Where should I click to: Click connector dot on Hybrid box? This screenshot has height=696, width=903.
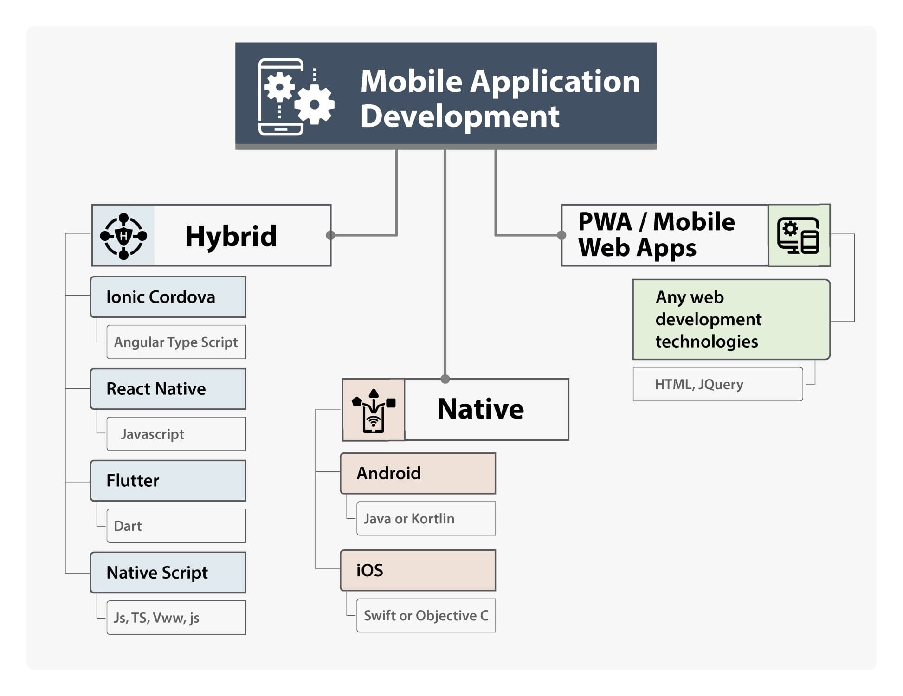pos(330,235)
